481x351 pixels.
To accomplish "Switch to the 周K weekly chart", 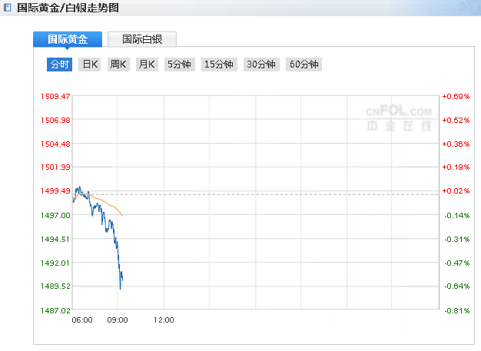I will [x=118, y=65].
